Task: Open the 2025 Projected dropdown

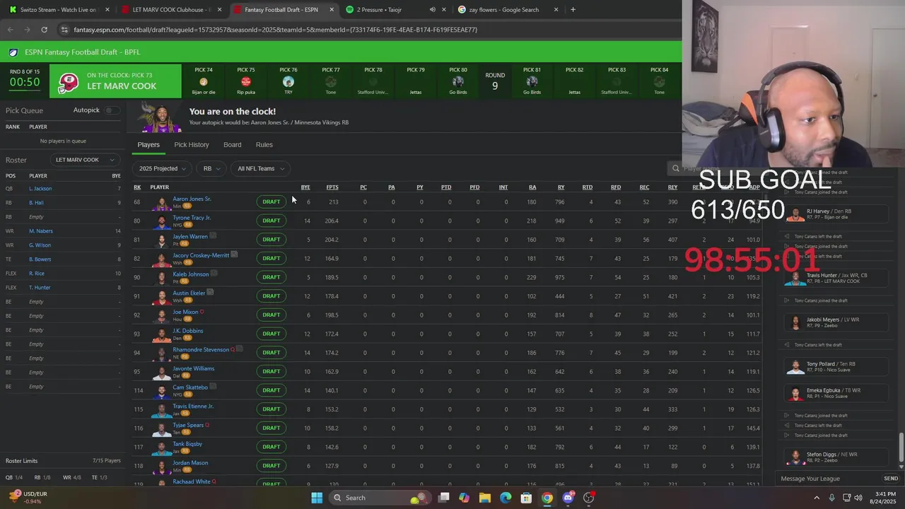Action: pyautogui.click(x=163, y=168)
